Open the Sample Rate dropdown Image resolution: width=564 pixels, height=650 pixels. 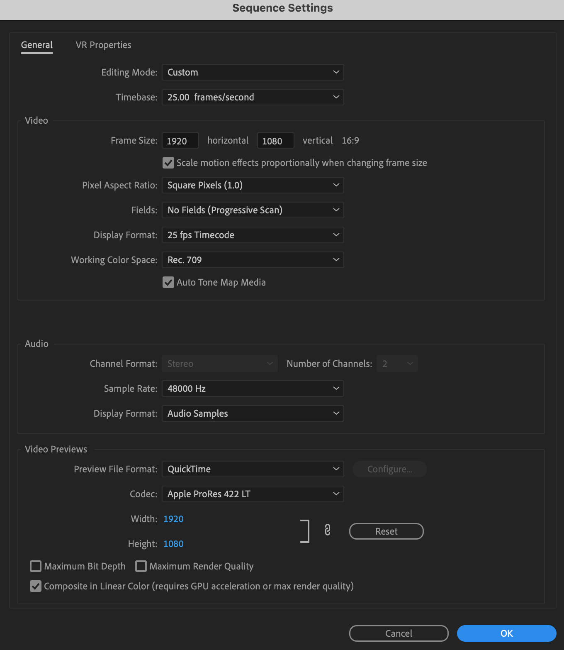coord(253,389)
